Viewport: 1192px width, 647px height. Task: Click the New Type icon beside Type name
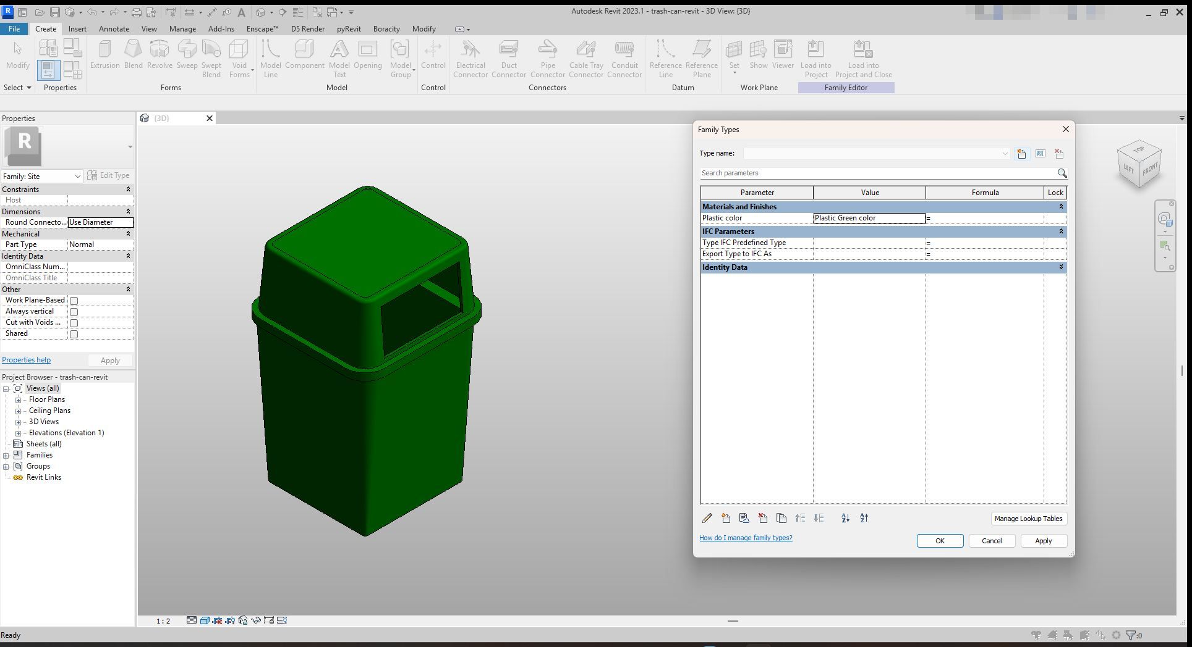(x=1021, y=154)
